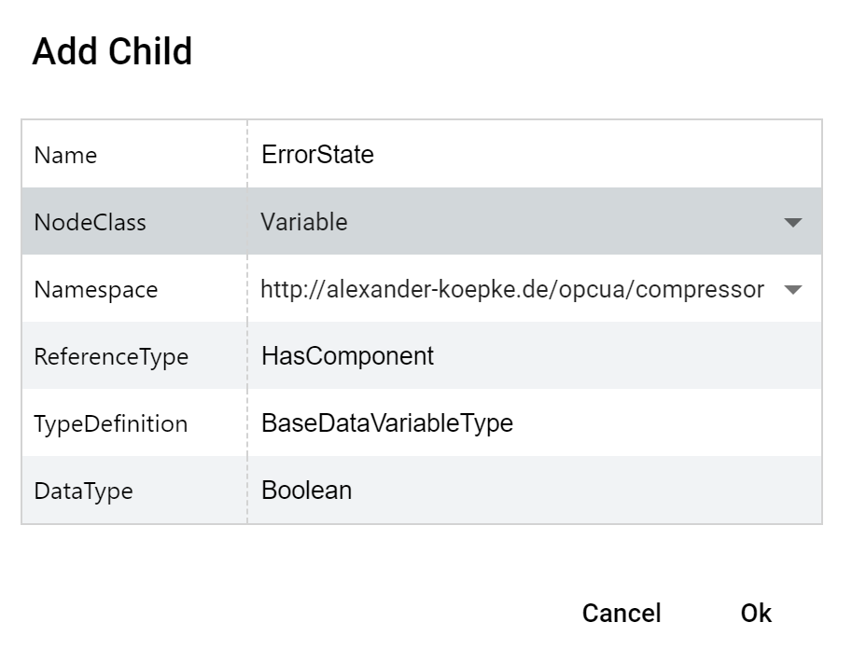The image size is (852, 650).
Task: Click the Boolean data type field
Action: coord(535,491)
